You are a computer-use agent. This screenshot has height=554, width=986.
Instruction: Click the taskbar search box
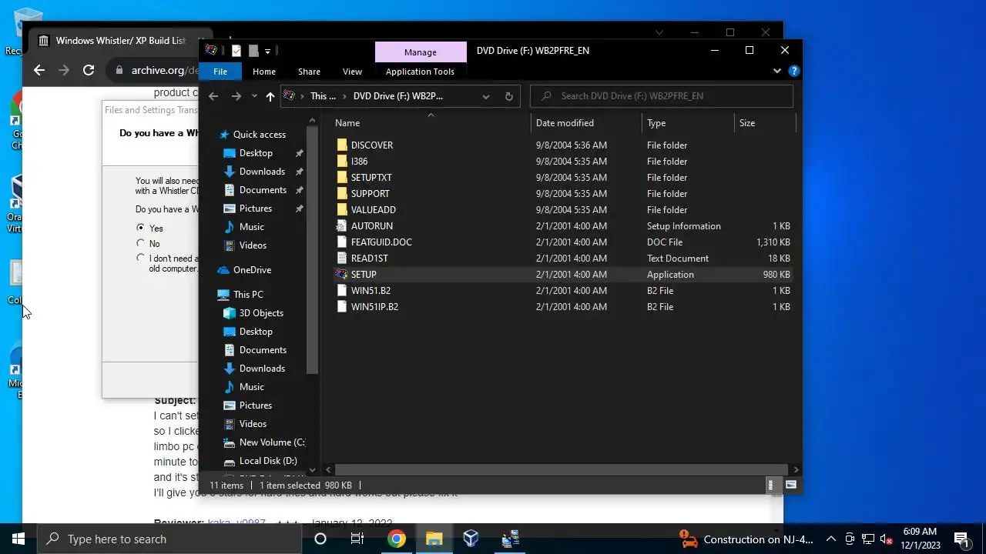coord(169,539)
